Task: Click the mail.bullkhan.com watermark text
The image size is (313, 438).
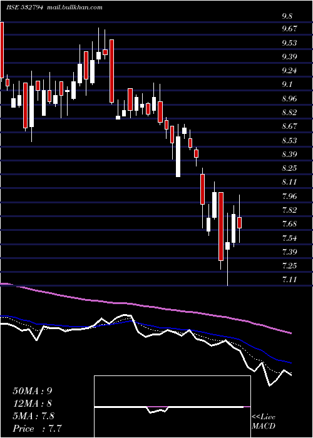Action: (x=74, y=8)
